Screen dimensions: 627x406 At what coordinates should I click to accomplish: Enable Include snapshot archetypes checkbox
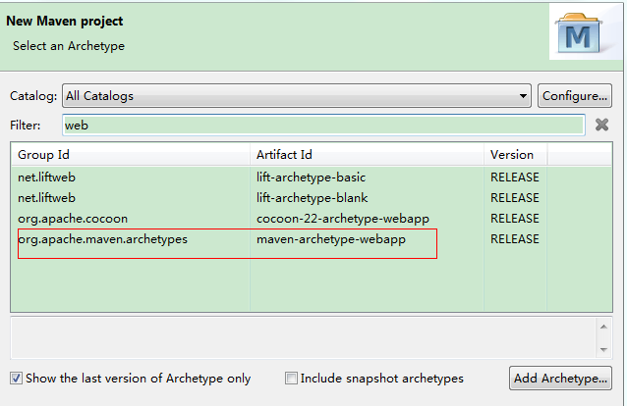coord(291,379)
